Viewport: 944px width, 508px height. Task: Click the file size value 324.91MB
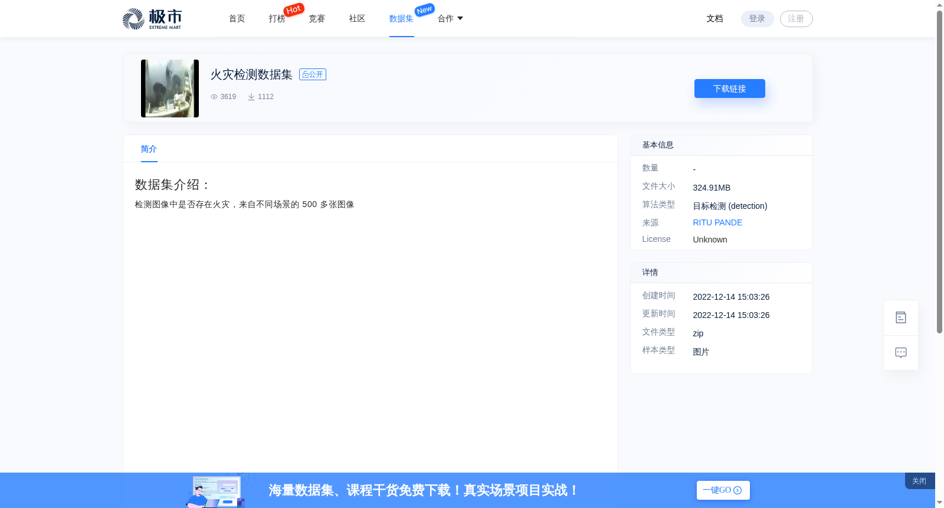pos(712,188)
